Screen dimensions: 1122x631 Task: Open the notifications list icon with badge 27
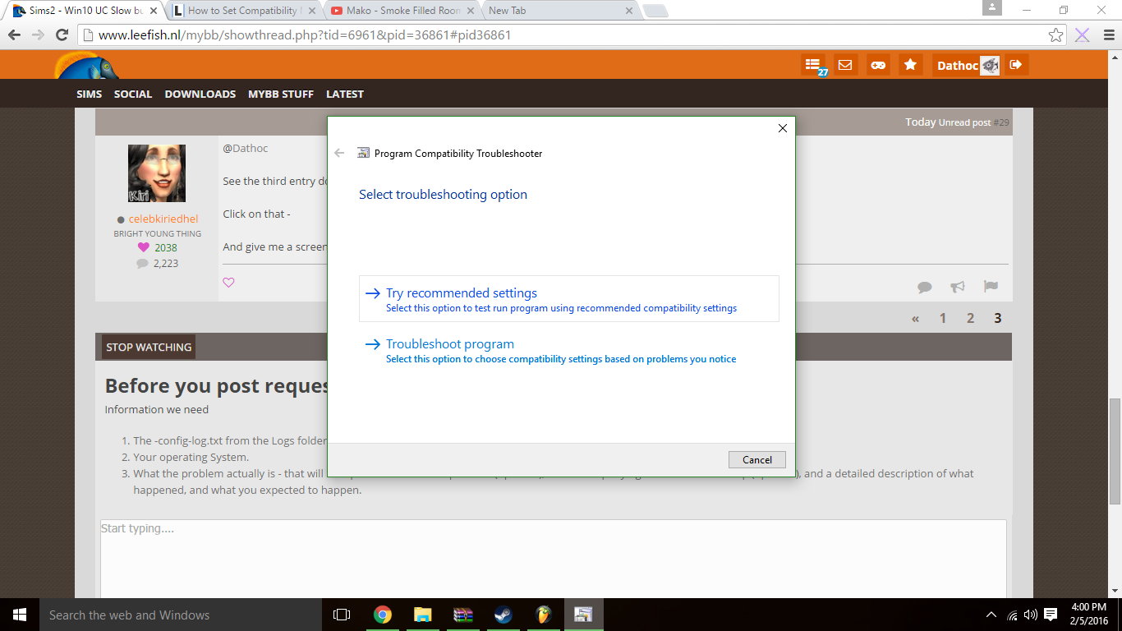point(812,65)
